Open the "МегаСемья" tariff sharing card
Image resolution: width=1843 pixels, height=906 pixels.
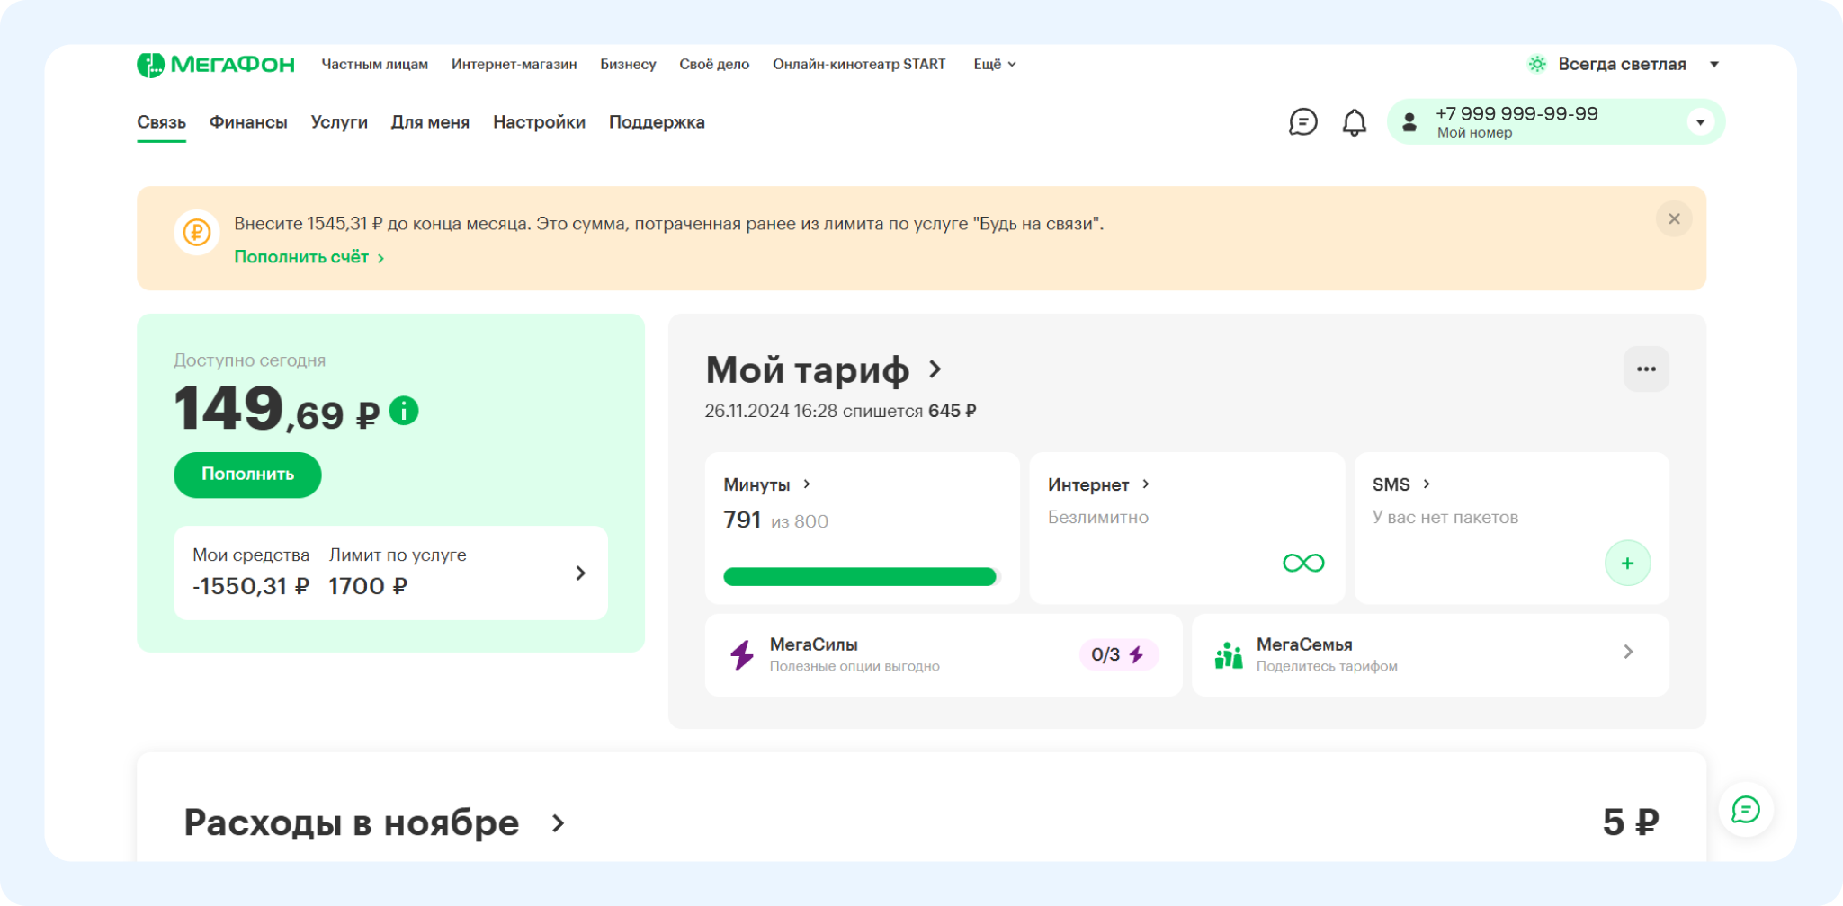click(1429, 654)
